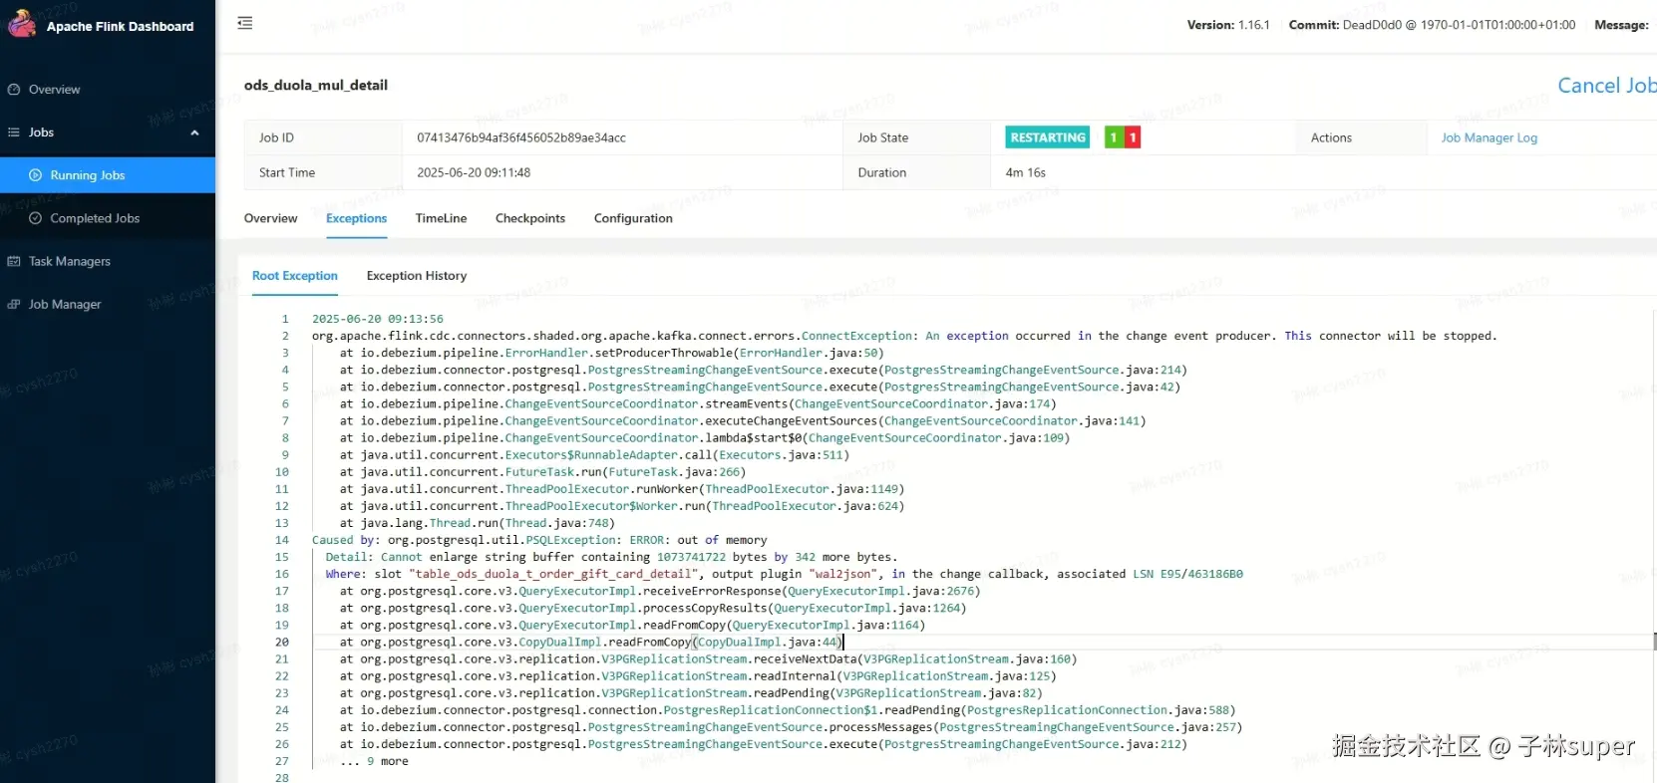Open Completed Jobs in the sidebar

point(108,218)
